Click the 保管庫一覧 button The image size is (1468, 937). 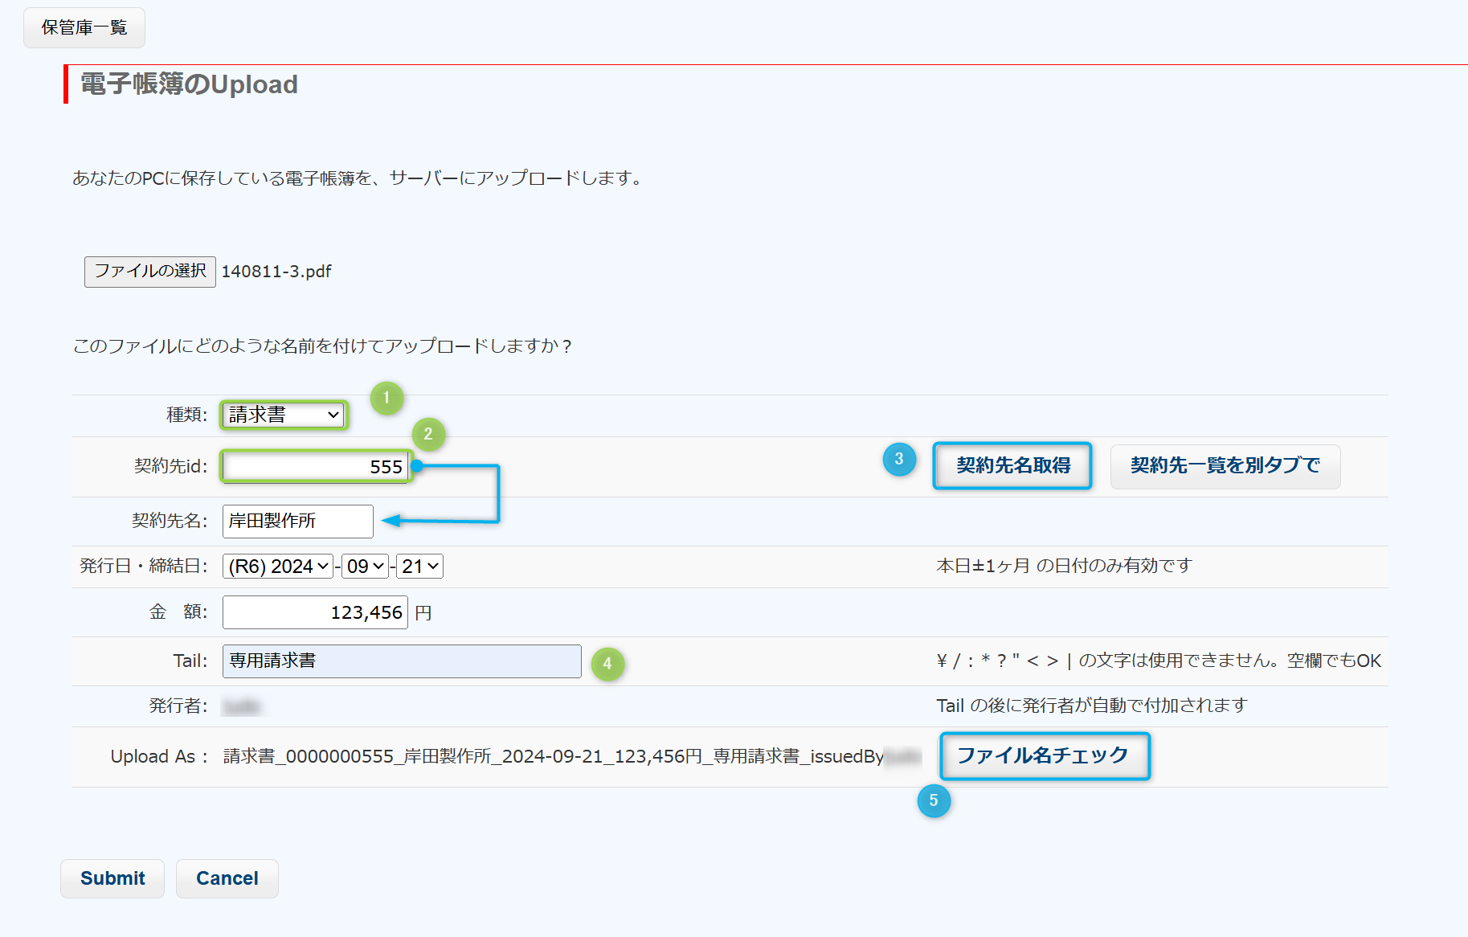(x=84, y=28)
